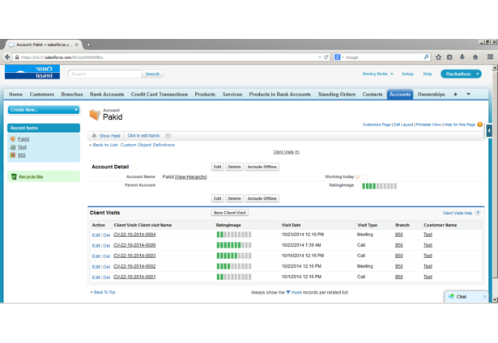Viewport: 498px width, 343px height.
Task: Open the Bank Accounts tab
Action: 107,94
